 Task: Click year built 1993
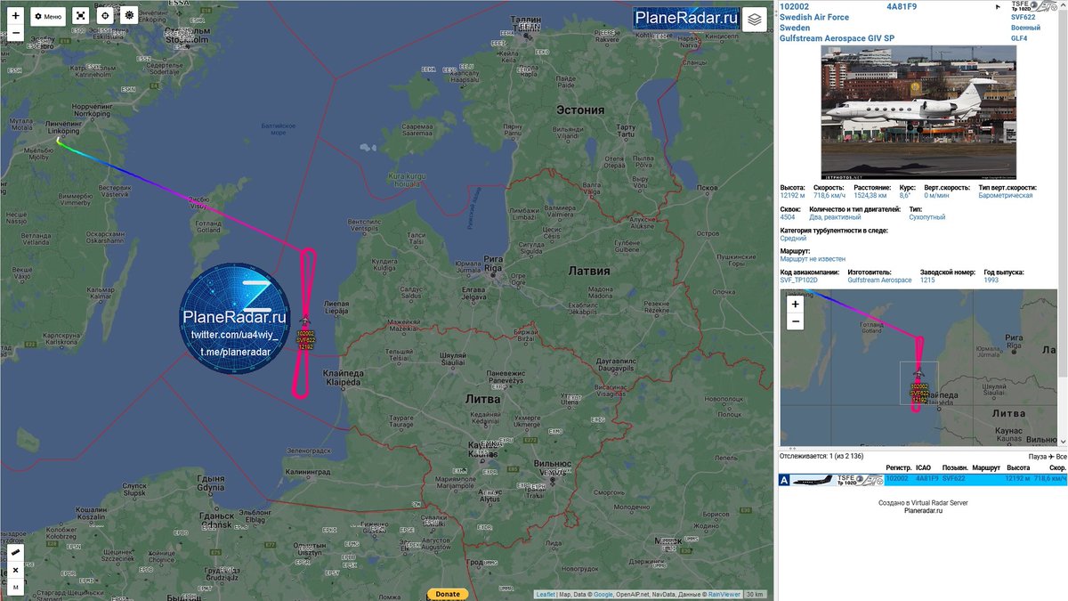(991, 280)
